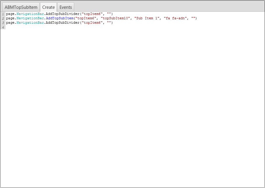Click "topItem6" string on line 2

[x=86, y=18]
